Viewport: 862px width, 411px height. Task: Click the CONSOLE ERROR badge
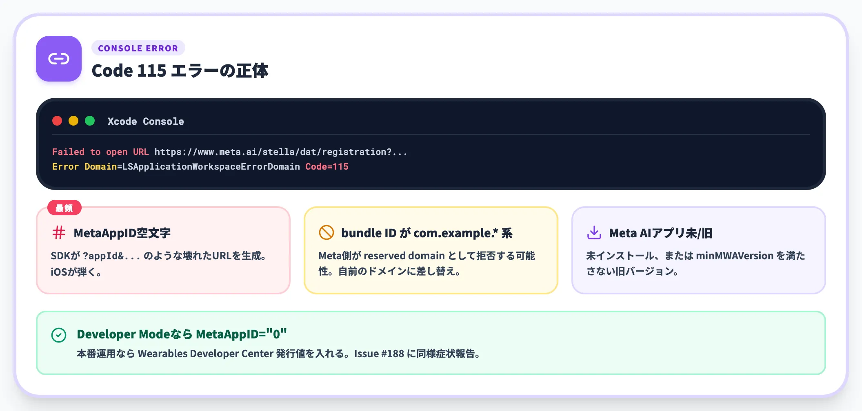138,48
